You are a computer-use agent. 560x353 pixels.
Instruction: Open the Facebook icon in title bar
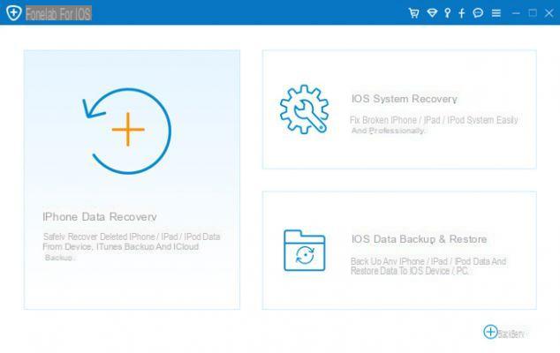click(462, 13)
